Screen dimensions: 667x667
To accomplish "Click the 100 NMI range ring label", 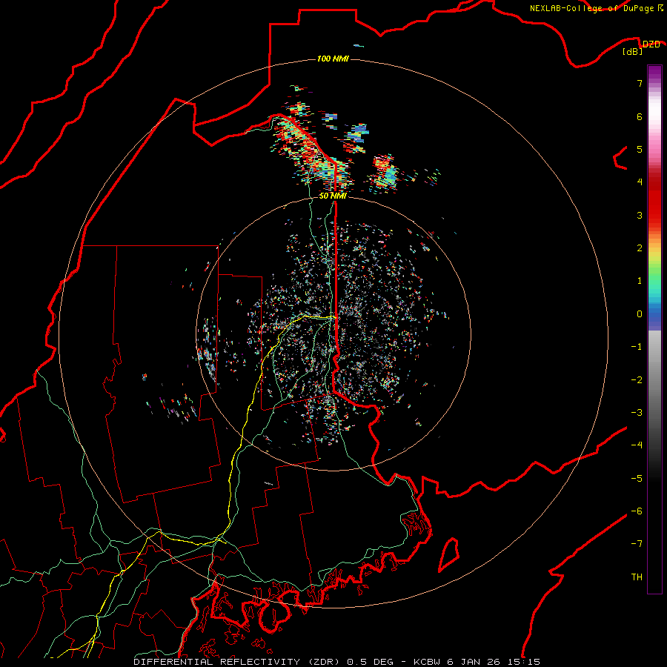I will tap(333, 59).
